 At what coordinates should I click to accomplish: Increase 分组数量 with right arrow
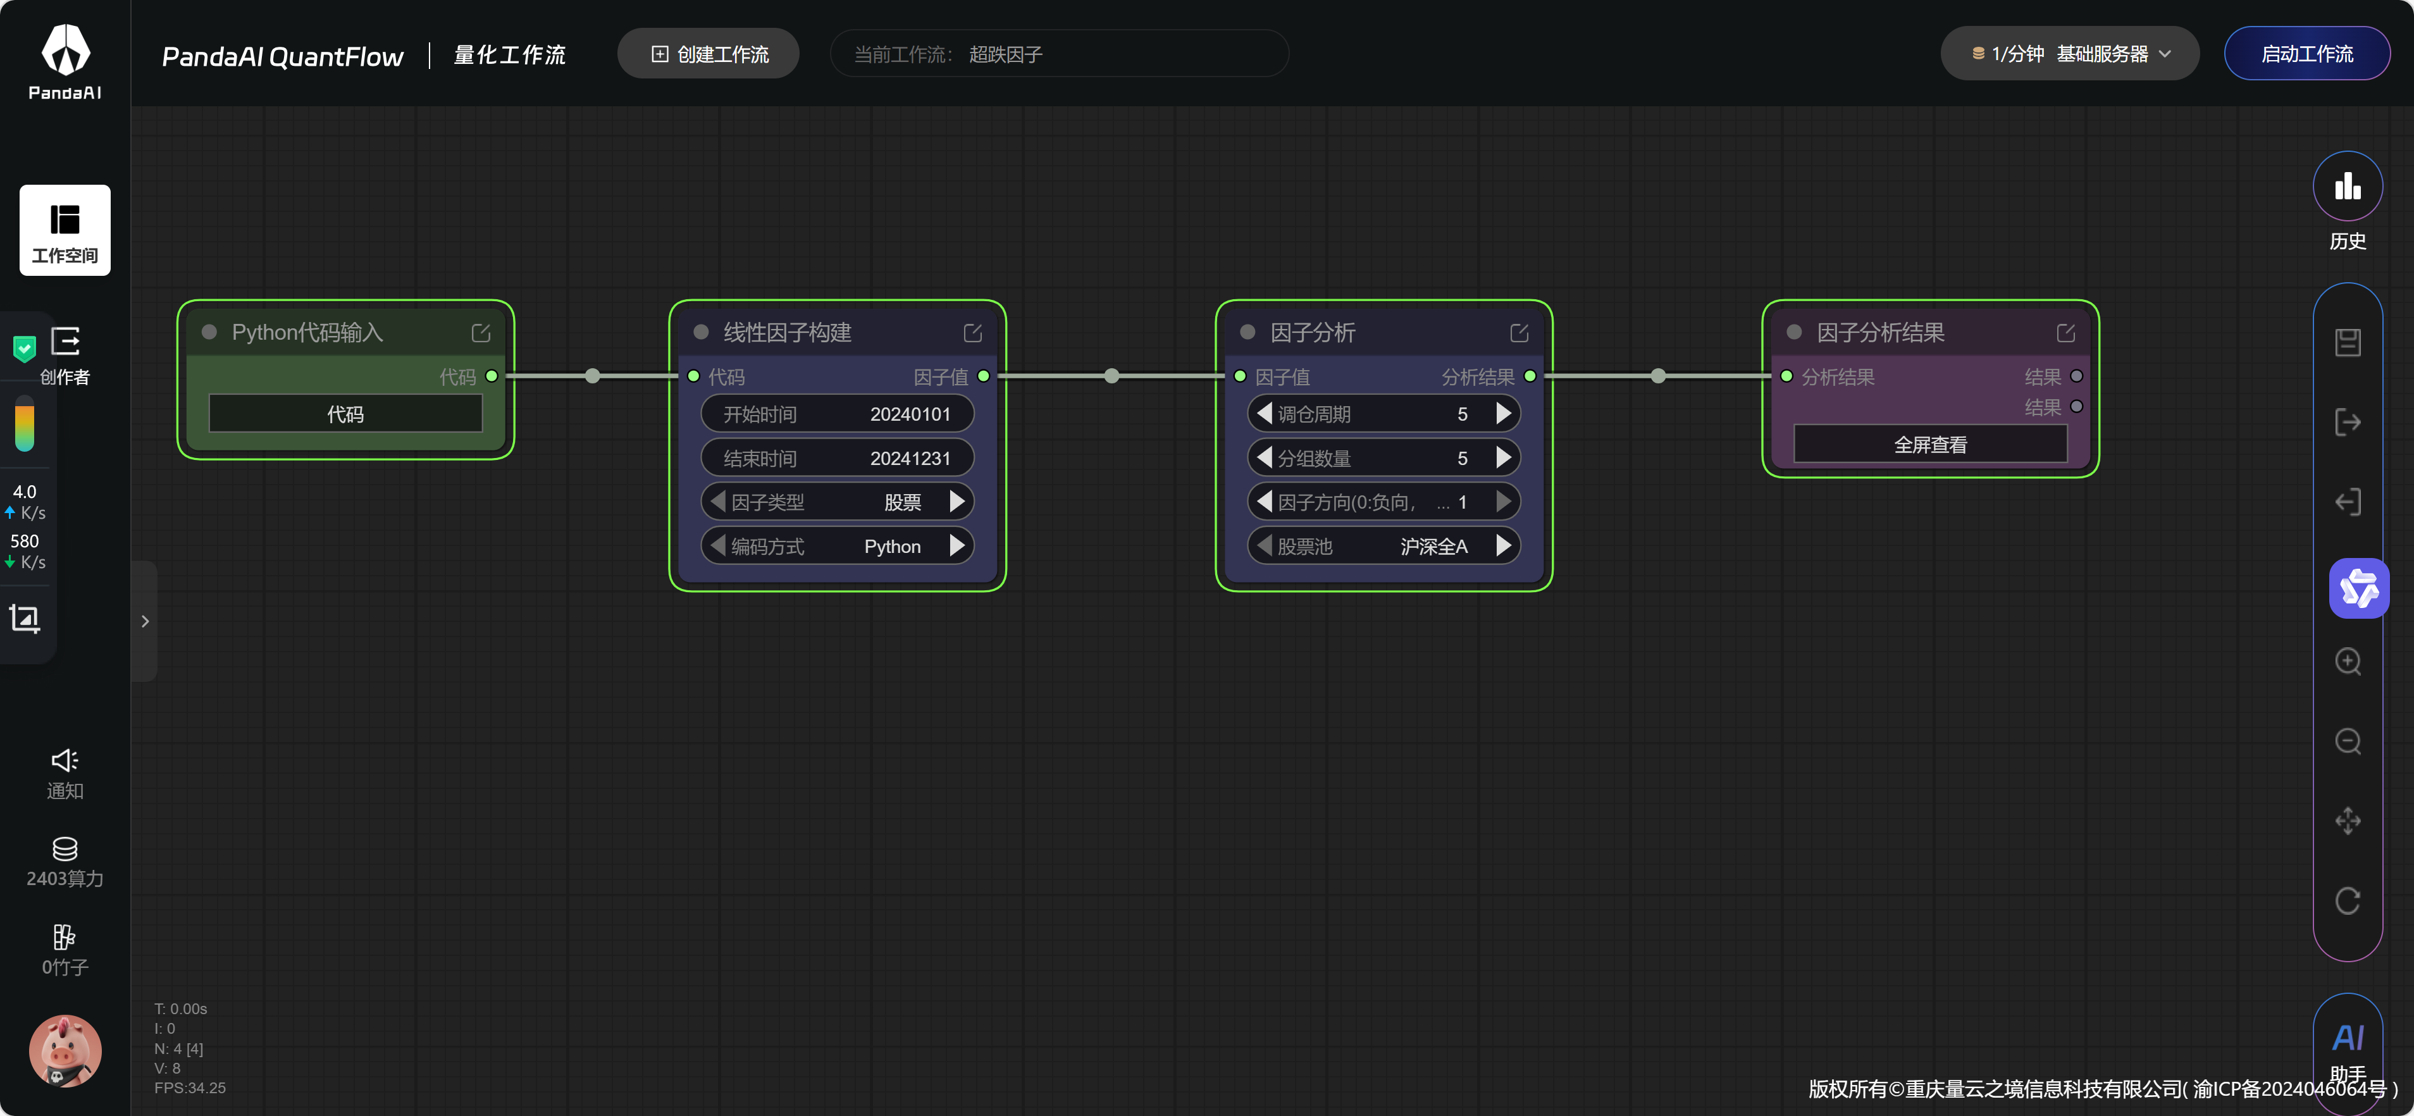(x=1504, y=457)
